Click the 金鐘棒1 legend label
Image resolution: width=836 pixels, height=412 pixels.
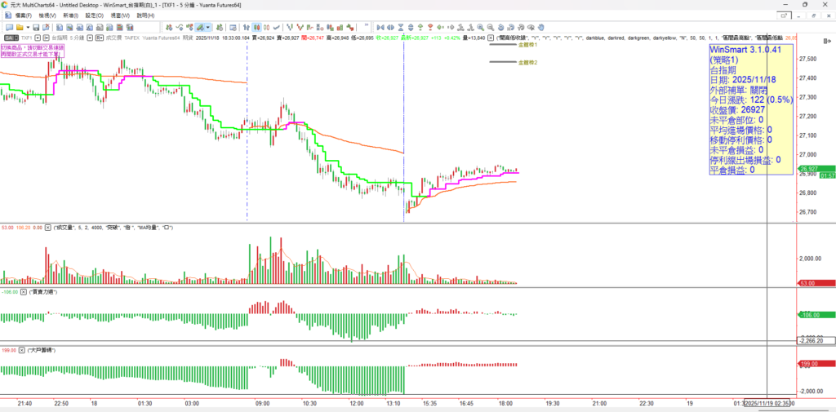click(x=527, y=46)
